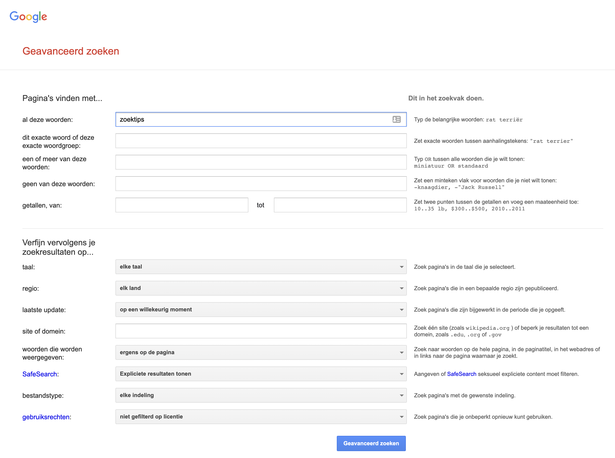Open the taal dropdown

[x=261, y=267]
